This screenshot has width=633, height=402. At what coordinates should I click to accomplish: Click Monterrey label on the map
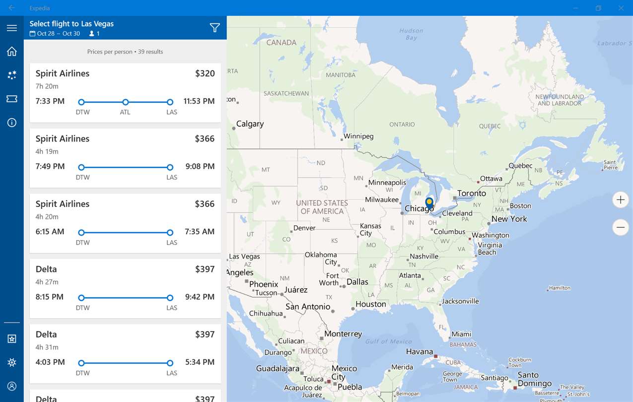tap(343, 334)
